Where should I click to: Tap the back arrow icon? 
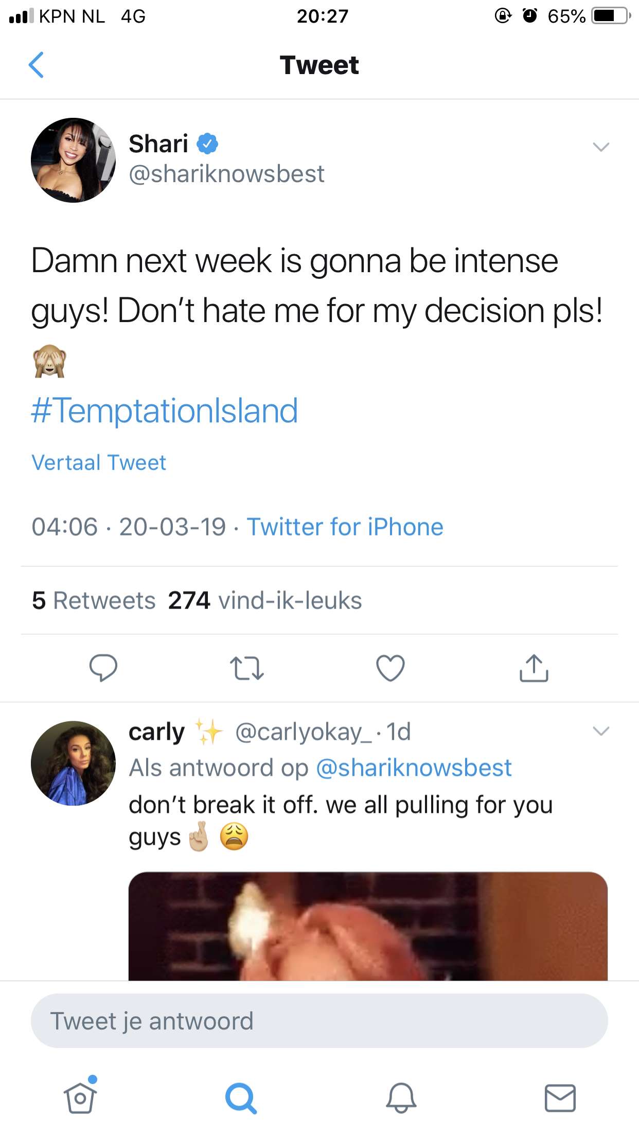point(36,65)
